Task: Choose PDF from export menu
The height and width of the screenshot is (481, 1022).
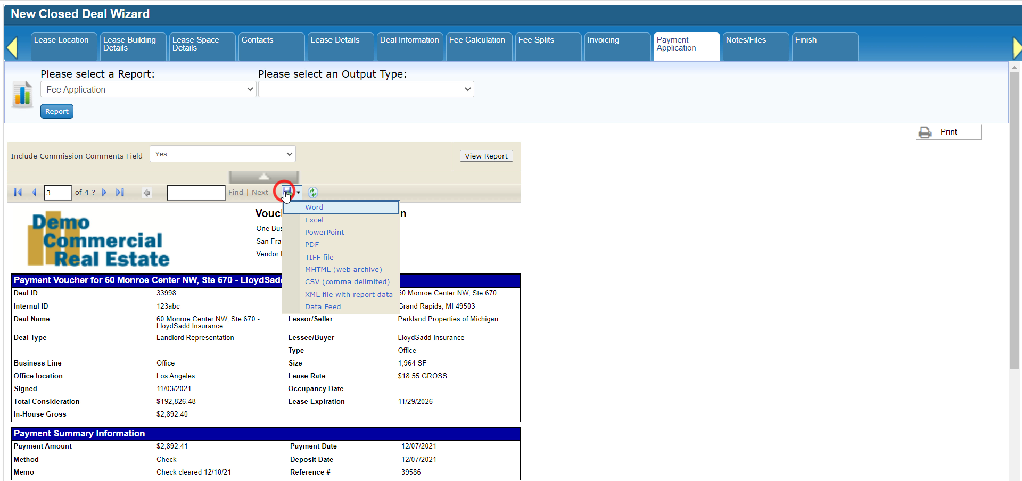Action: pyautogui.click(x=312, y=245)
